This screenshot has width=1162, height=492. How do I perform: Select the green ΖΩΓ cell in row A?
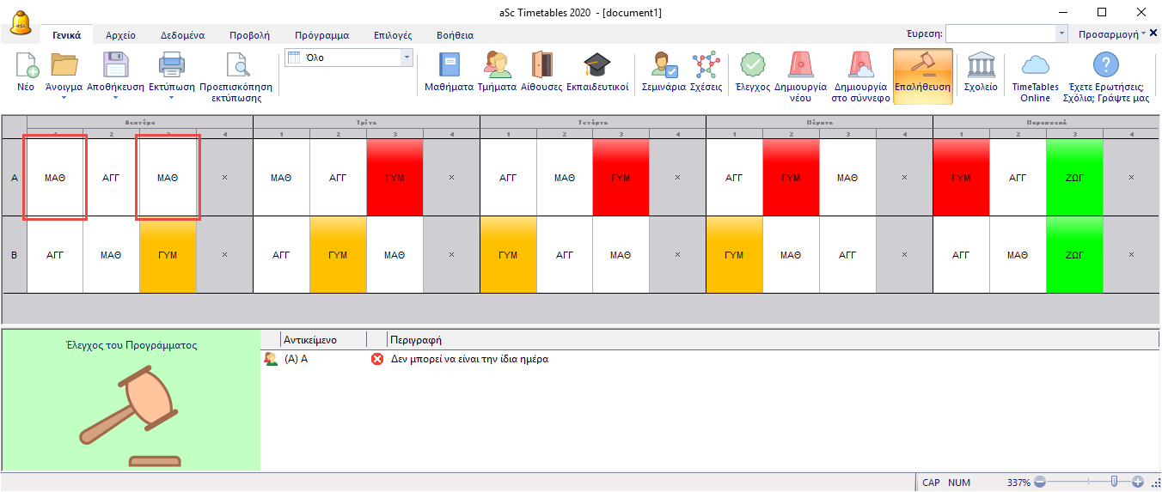pos(1074,178)
